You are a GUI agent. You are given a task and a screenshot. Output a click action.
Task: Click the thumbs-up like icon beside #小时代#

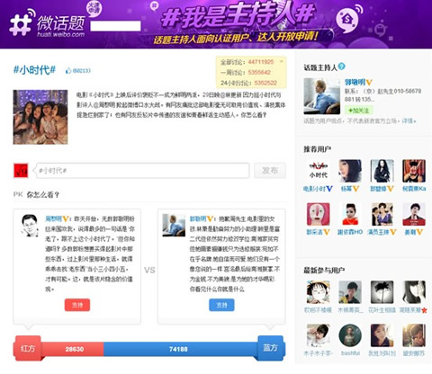68,71
